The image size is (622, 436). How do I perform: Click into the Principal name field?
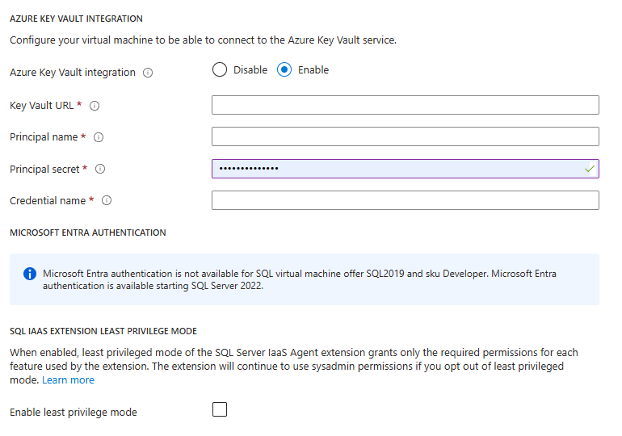click(x=405, y=136)
